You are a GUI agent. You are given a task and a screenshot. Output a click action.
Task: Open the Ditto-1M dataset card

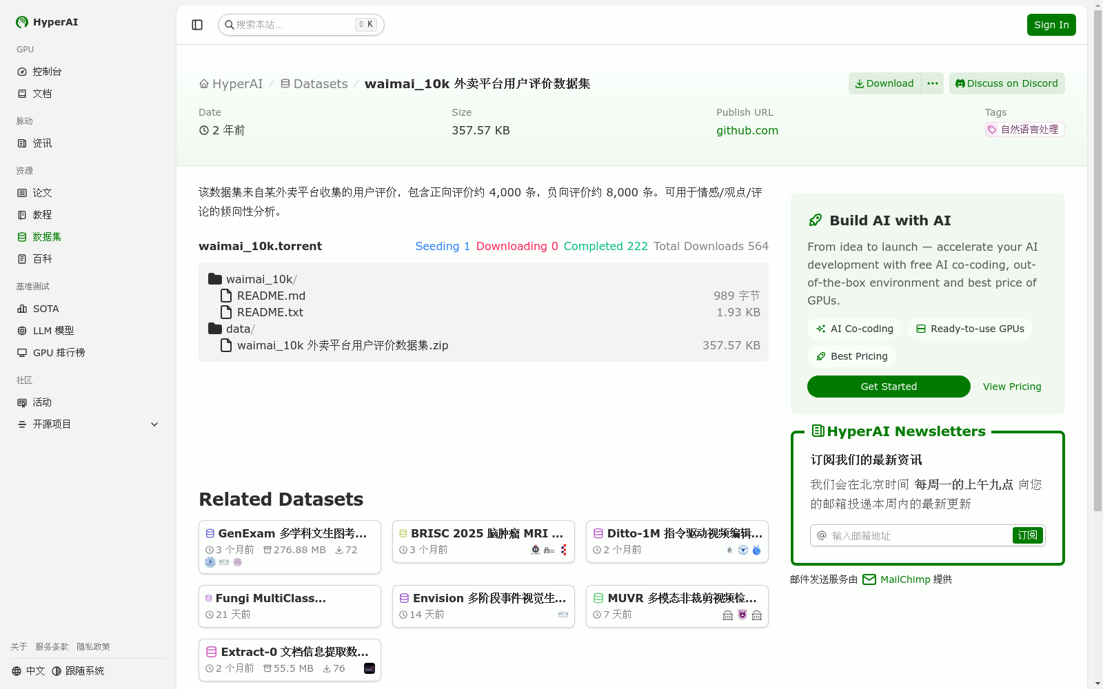pyautogui.click(x=677, y=542)
